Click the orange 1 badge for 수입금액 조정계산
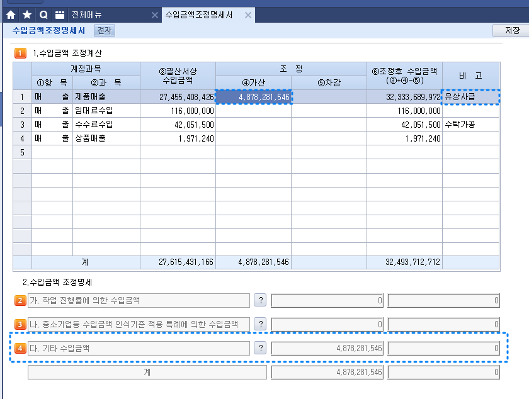Screen dimensions: 529x399 point(20,53)
